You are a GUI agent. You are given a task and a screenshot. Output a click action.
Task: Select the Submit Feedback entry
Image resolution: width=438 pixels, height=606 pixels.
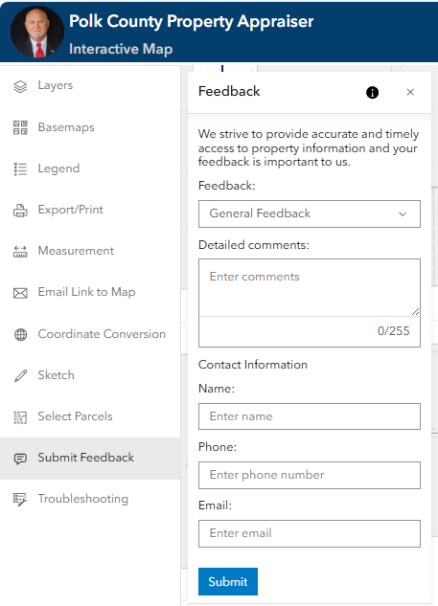point(90,459)
